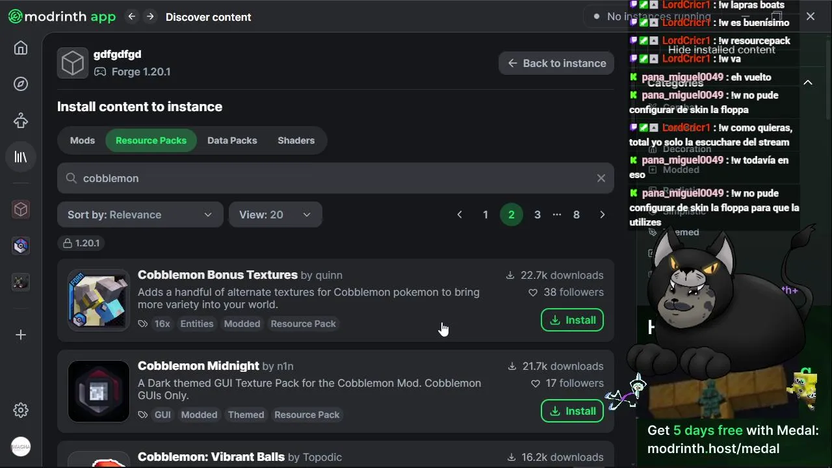
Task: Open Discover content compass icon
Action: 21,84
